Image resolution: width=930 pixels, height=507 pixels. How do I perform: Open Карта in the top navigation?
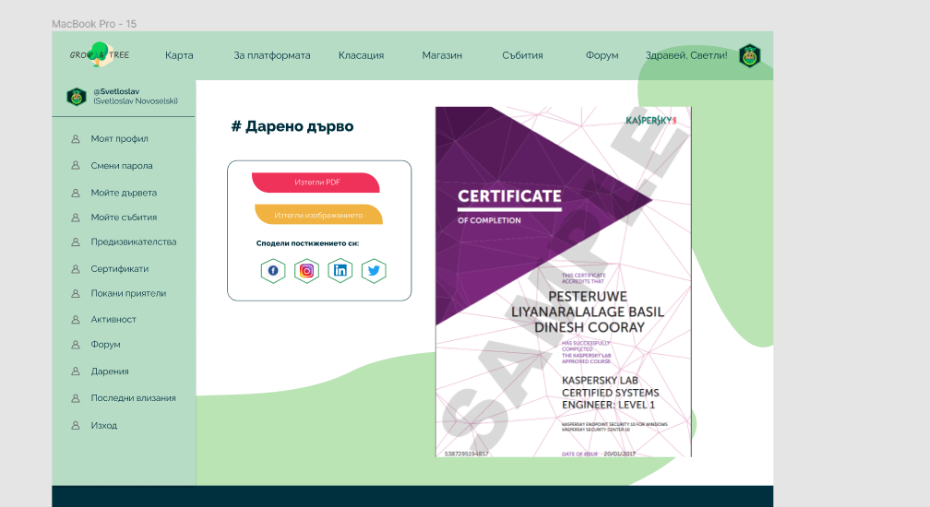tap(179, 55)
